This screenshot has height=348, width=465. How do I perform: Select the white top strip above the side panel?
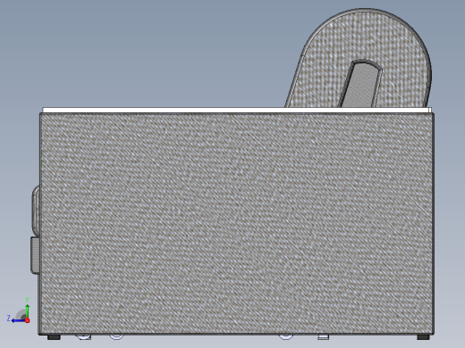pyautogui.click(x=237, y=111)
